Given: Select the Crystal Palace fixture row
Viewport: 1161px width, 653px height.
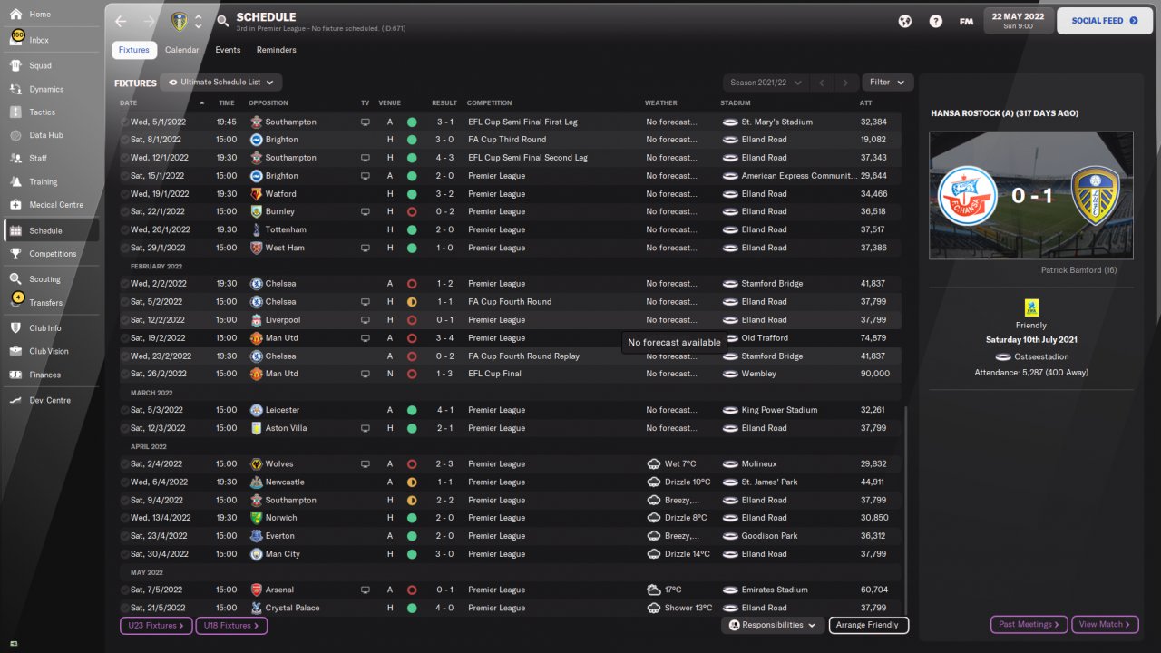Looking at the screenshot, I should coord(511,608).
